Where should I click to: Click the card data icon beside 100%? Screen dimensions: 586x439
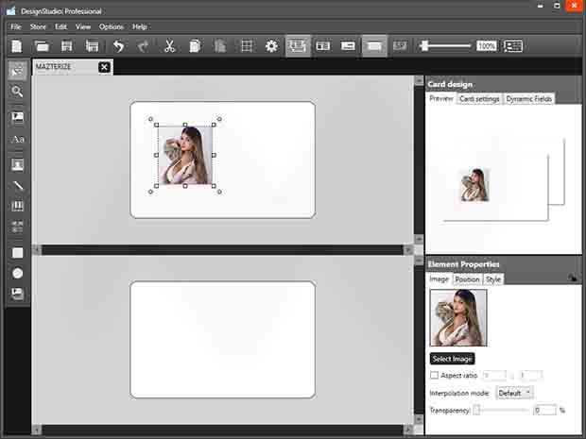(513, 46)
